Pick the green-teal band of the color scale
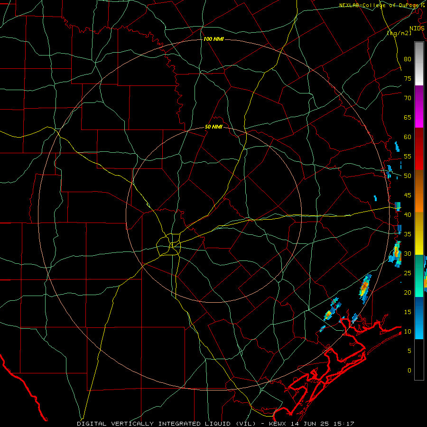 point(419,276)
